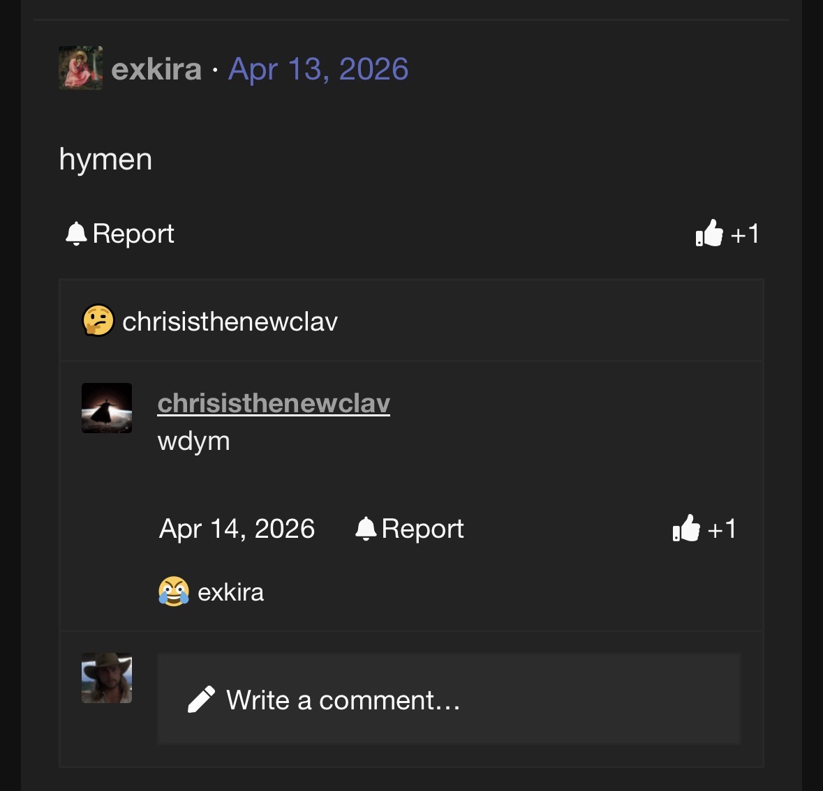823x791 pixels.
Task: Click the +1 count on the wdym reply
Action: [x=722, y=529]
